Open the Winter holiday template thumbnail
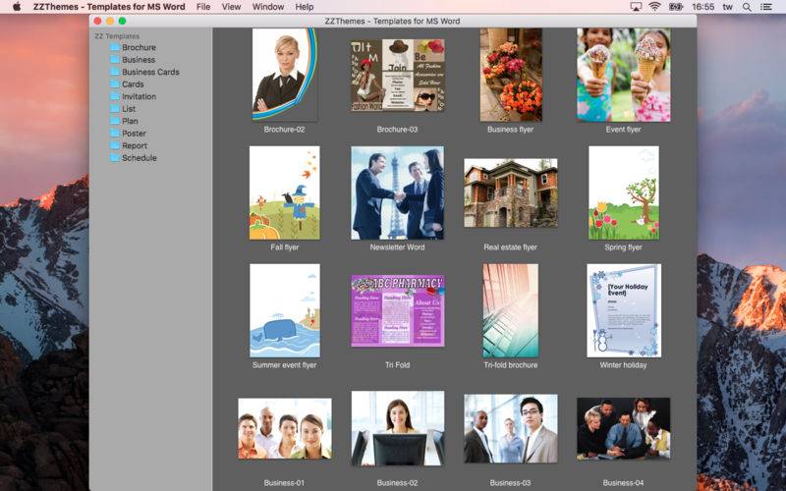The image size is (786, 491). tap(624, 310)
